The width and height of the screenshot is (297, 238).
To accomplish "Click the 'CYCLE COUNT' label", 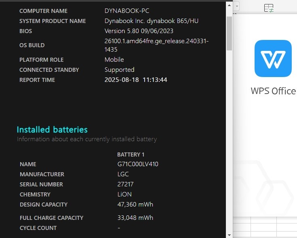I will 38,228.
